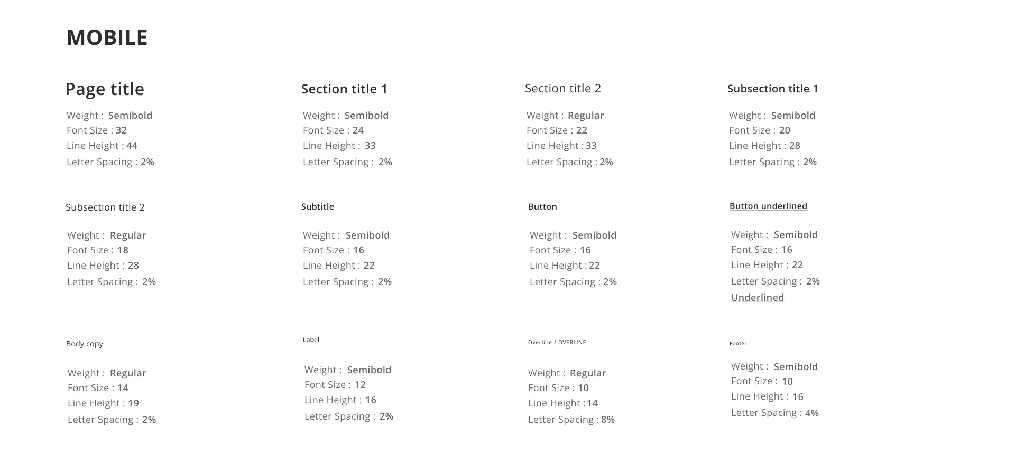Image resolution: width=1015 pixels, height=464 pixels.
Task: Click the Button style sample
Action: pyautogui.click(x=542, y=206)
